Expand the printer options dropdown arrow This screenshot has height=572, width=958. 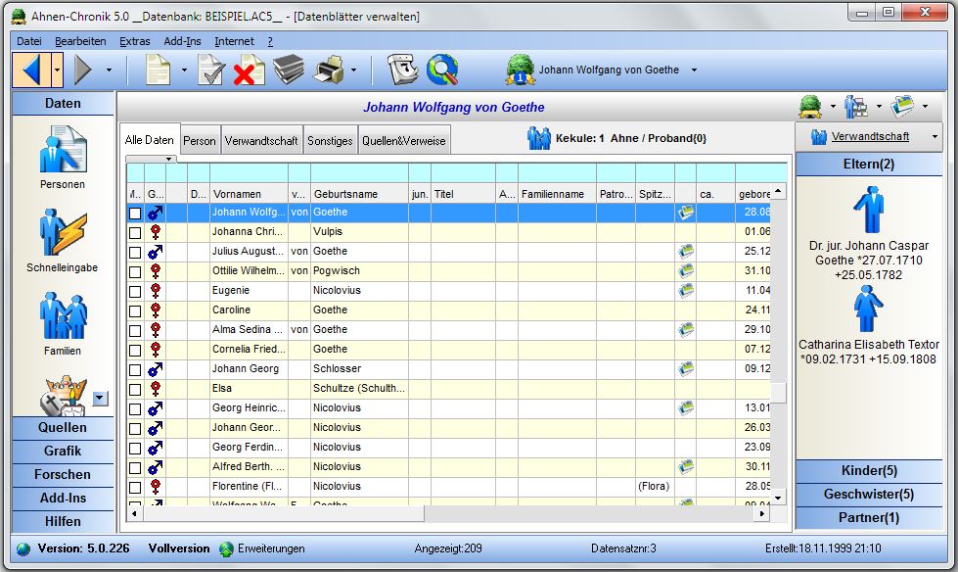click(353, 70)
